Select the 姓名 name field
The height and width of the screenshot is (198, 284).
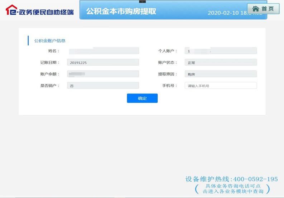click(x=103, y=51)
